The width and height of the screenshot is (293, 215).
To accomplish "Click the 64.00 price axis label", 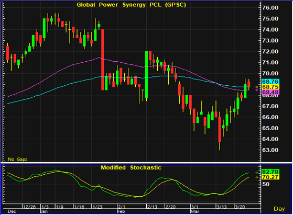I will click(x=270, y=139).
